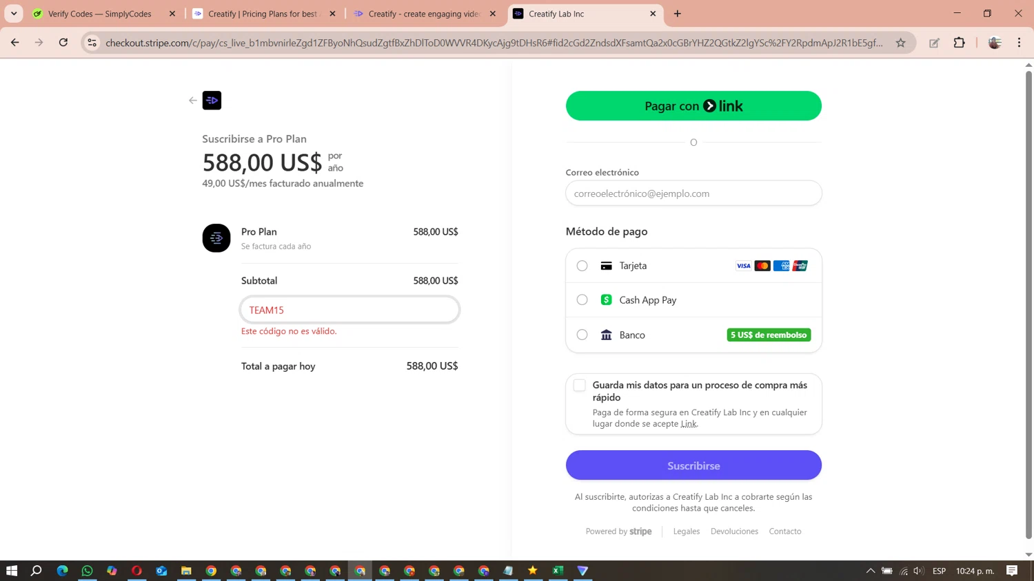Click the browser forward button
The height and width of the screenshot is (581, 1034).
pyautogui.click(x=39, y=43)
